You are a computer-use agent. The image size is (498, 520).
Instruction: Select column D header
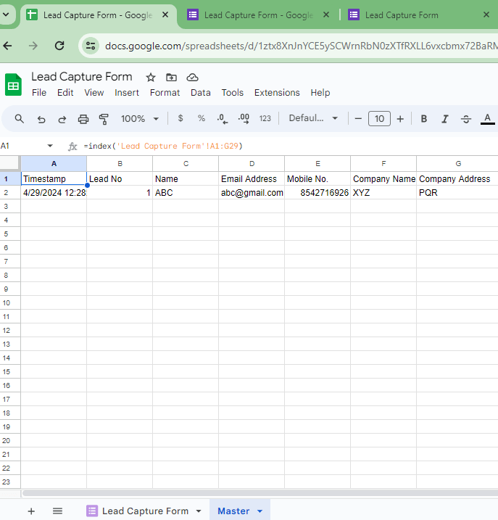coord(252,163)
